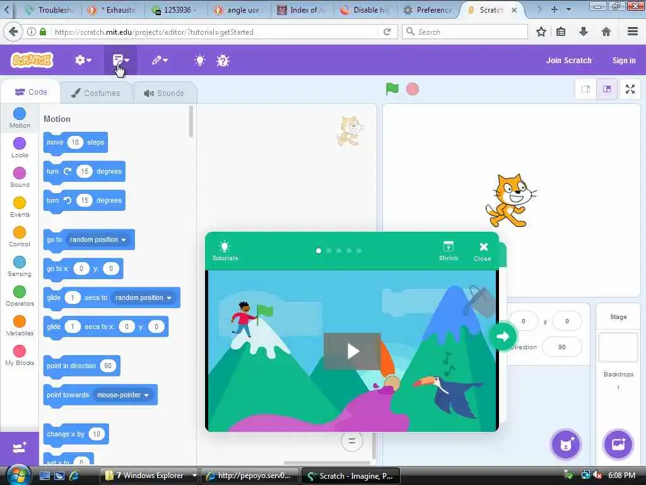646x485 pixels.
Task: Click the x field in 'go to x' block
Action: (x=81, y=268)
